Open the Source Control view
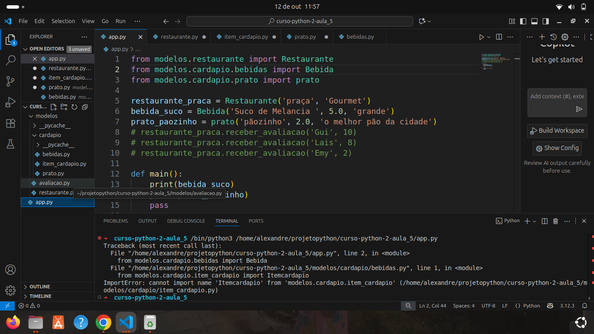The image size is (594, 334). pos(10,81)
